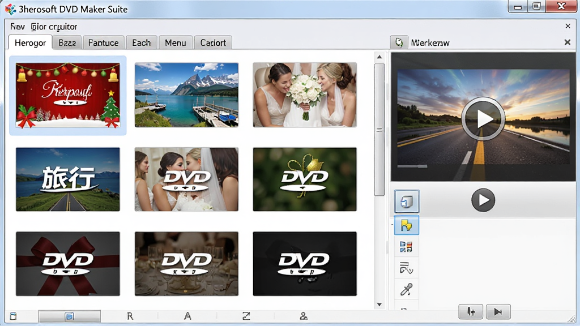Click the A text icon in bottom toolbar
The image size is (580, 326).
(187, 316)
